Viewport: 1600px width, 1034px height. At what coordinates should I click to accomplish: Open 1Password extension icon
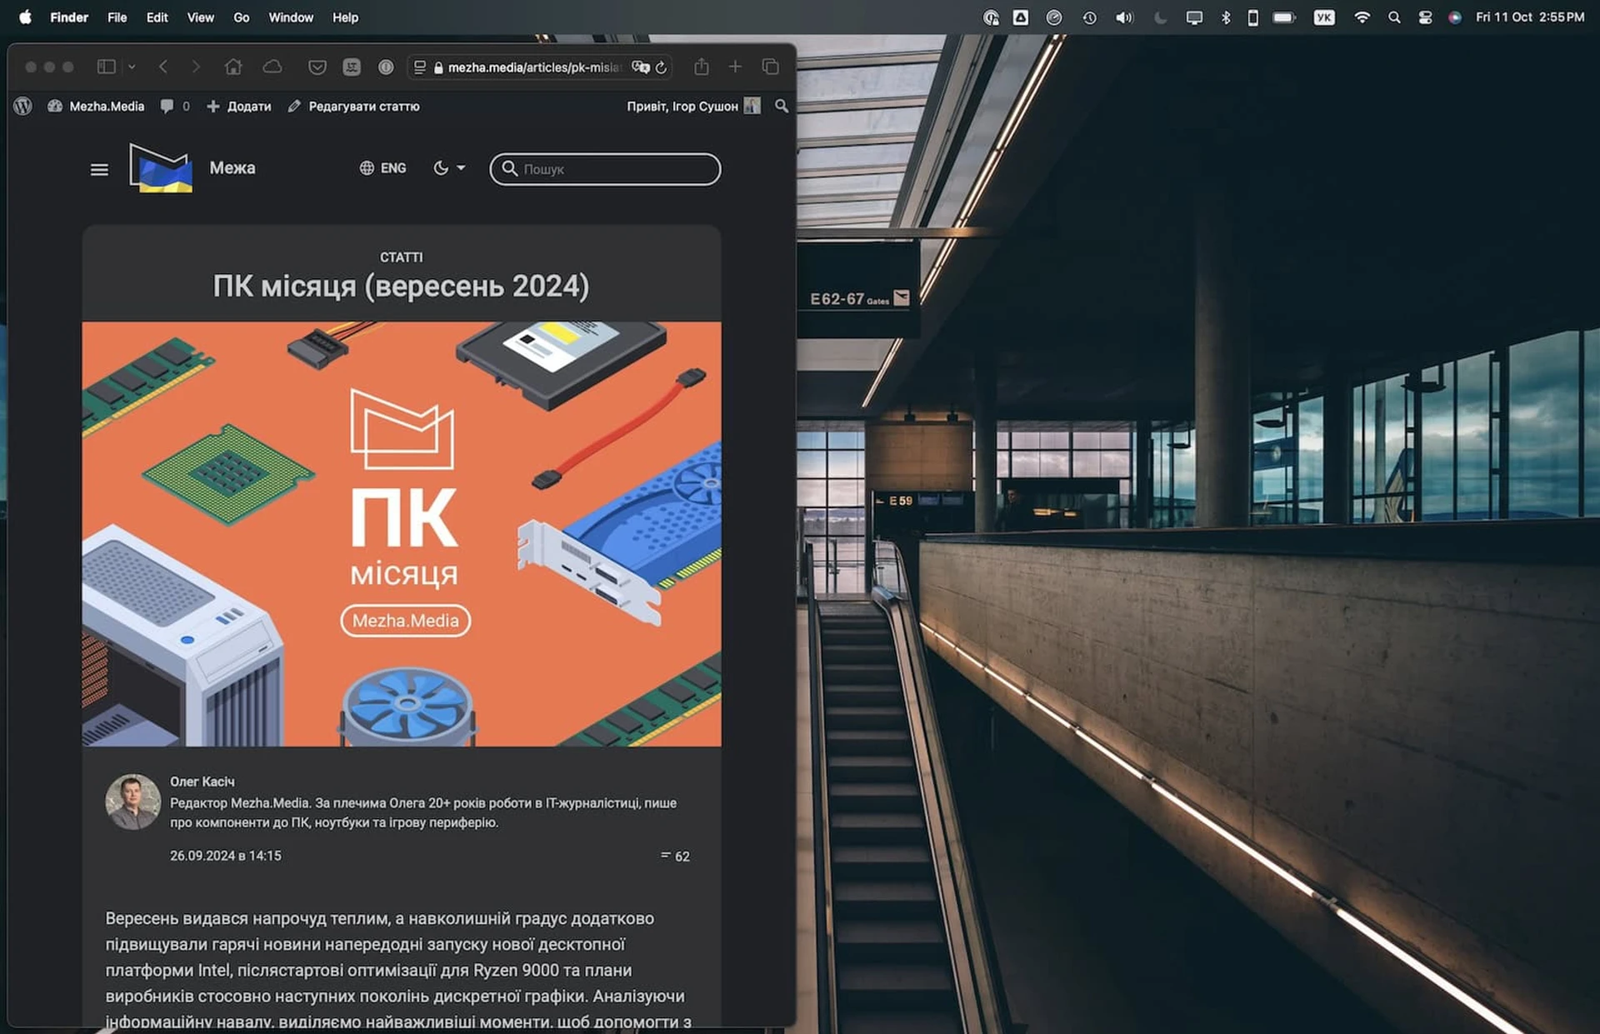(386, 67)
